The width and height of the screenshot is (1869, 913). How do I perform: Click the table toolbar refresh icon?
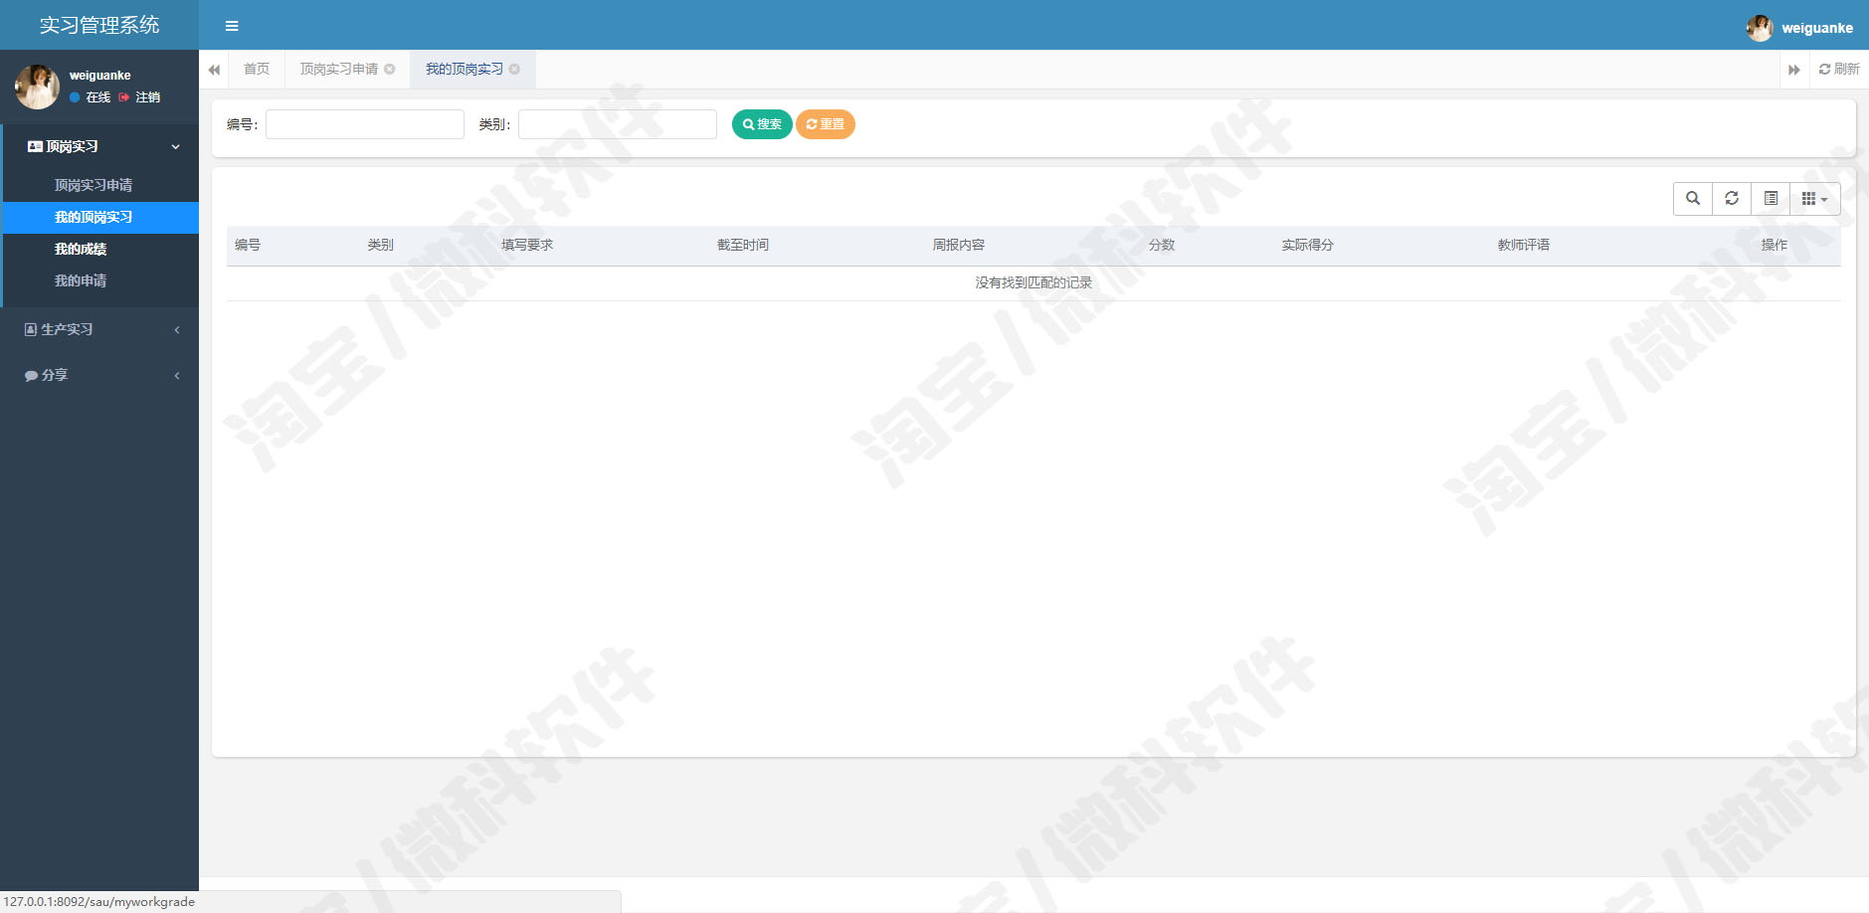[x=1732, y=199]
